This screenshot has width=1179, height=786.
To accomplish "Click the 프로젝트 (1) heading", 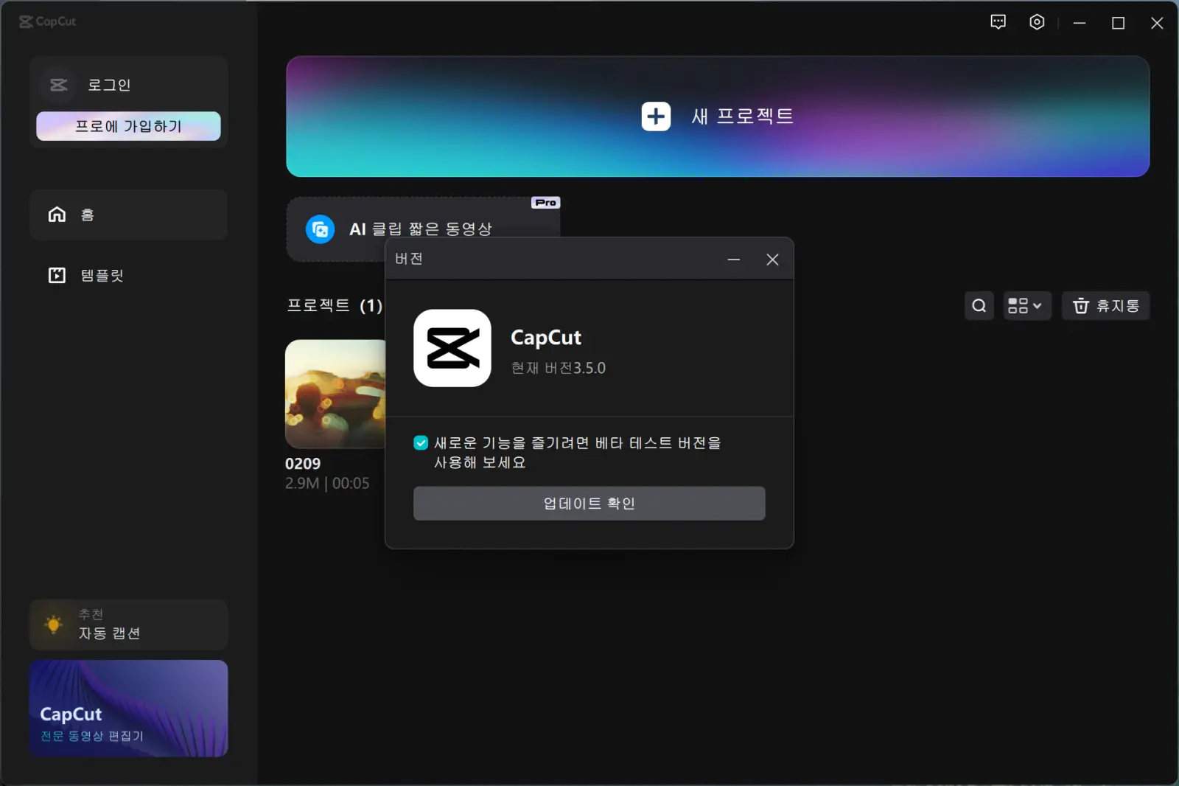I will tap(335, 305).
